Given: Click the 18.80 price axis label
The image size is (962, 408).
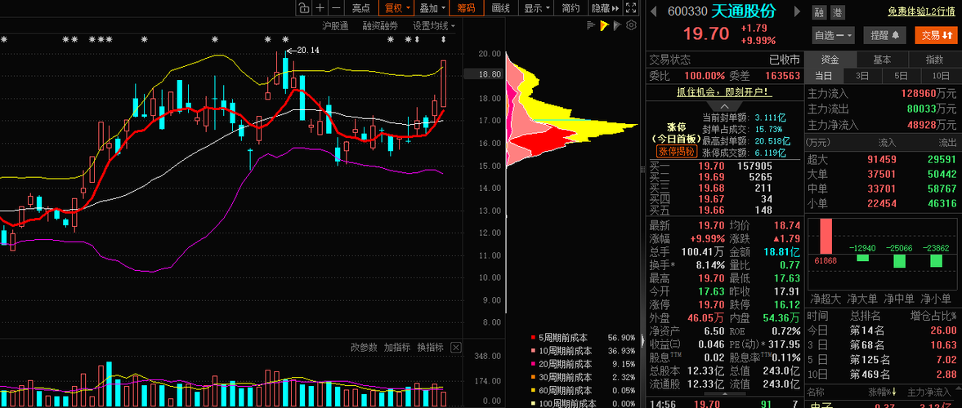Looking at the screenshot, I should click(491, 74).
